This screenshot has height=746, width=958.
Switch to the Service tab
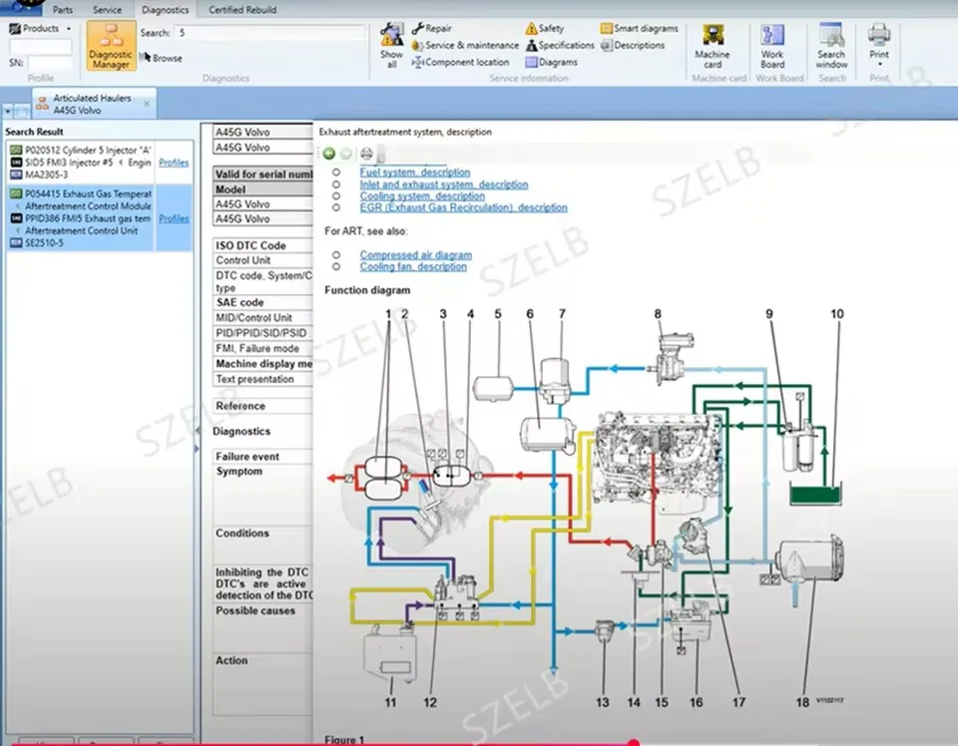point(107,10)
